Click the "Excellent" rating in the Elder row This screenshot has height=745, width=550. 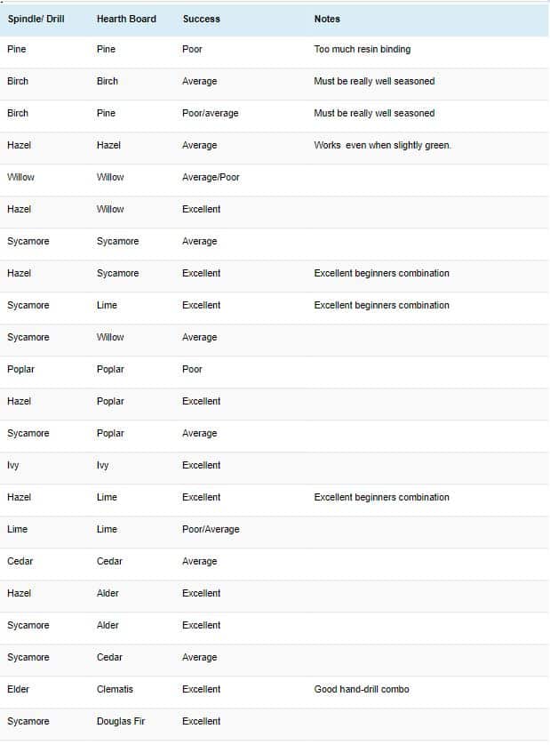(201, 689)
